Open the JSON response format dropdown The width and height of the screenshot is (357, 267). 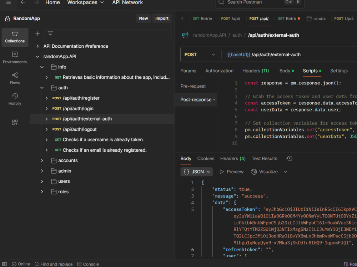(x=196, y=172)
